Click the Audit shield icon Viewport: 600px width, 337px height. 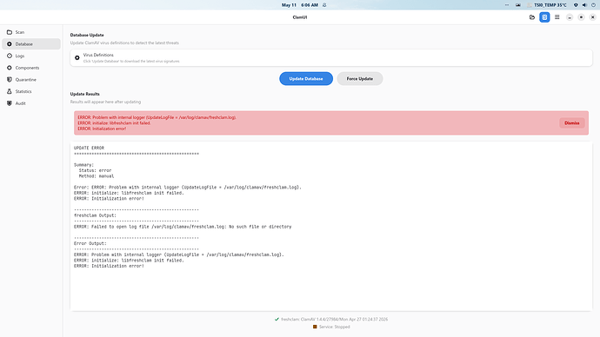pos(10,103)
